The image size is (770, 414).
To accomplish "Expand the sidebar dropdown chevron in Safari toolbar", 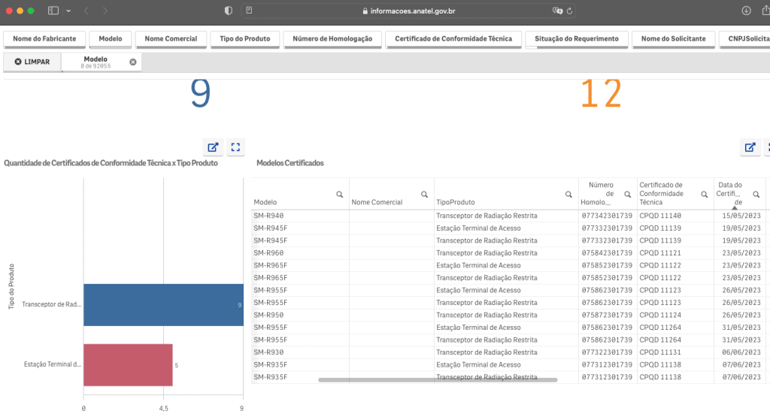I will pos(68,11).
